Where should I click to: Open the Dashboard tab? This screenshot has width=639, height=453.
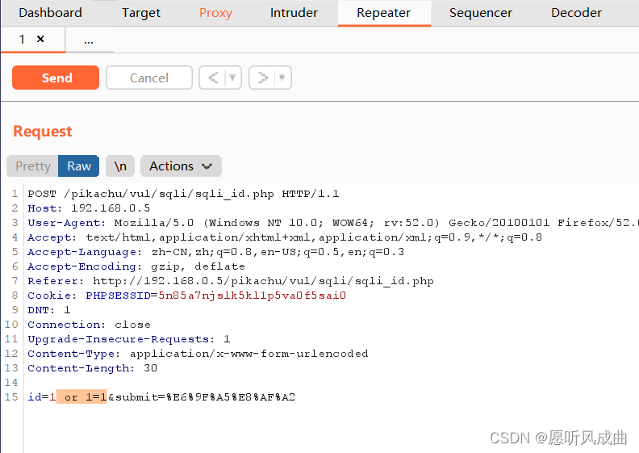(x=50, y=13)
